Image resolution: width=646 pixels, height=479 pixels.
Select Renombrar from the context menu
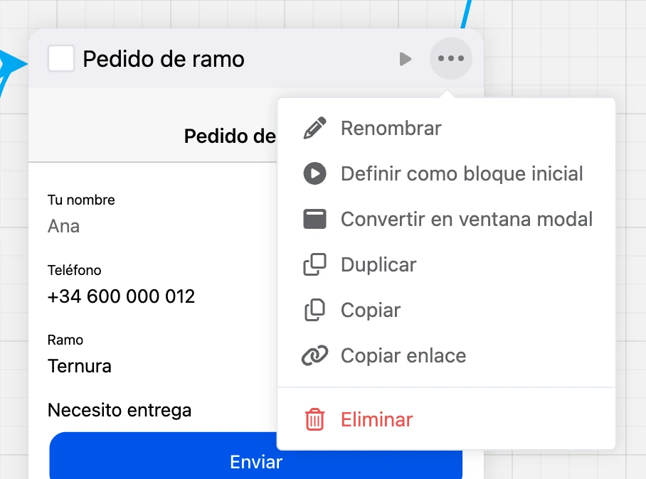point(446,128)
